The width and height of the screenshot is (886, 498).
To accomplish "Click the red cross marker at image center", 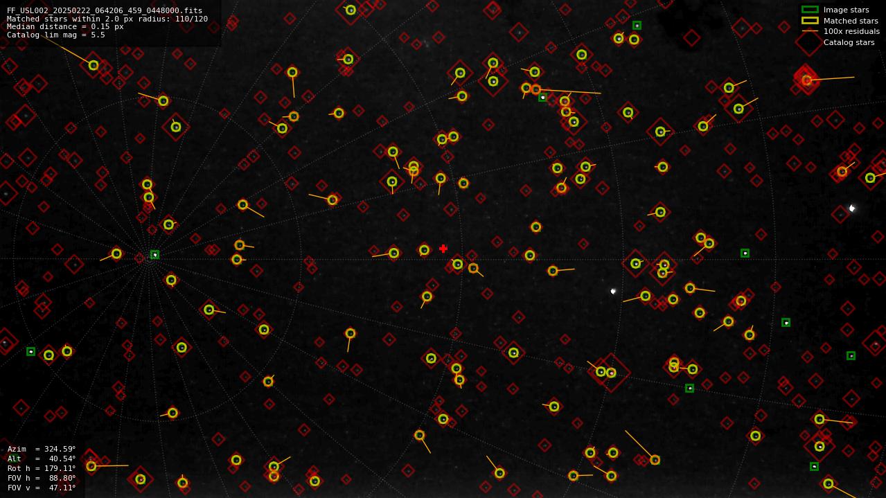I will click(x=443, y=249).
